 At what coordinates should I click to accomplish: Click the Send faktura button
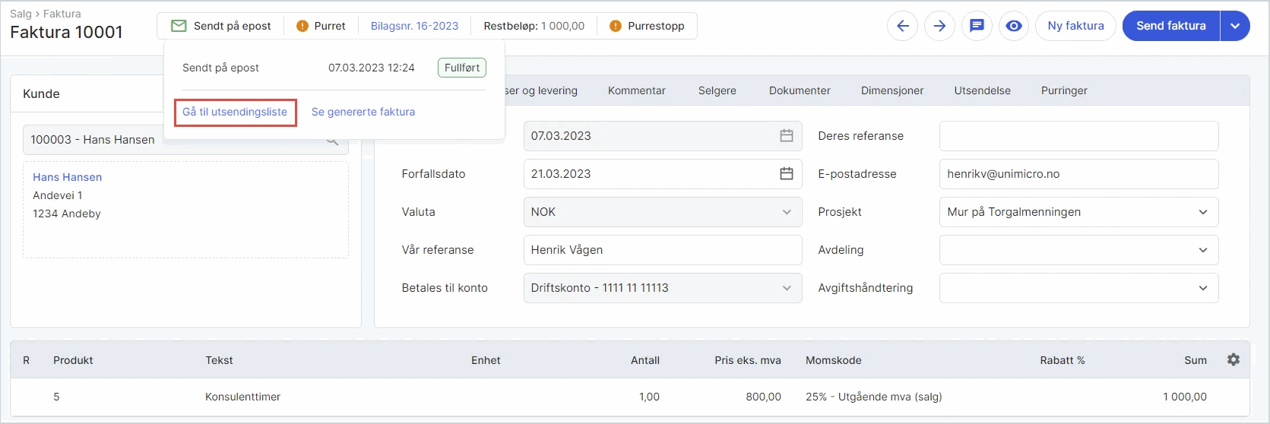tap(1171, 26)
